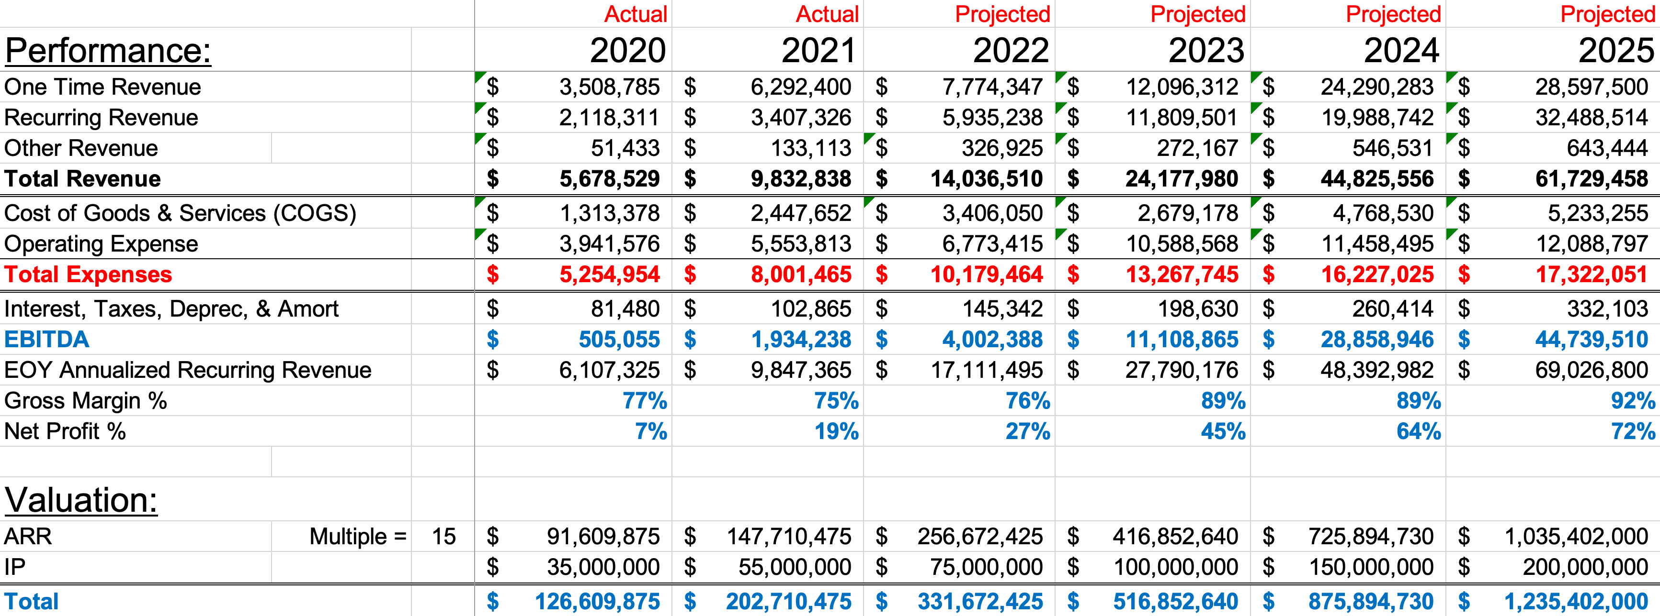Screen dimensions: 1660x616
Task: Click the 2023 year column header
Action: click(1205, 51)
